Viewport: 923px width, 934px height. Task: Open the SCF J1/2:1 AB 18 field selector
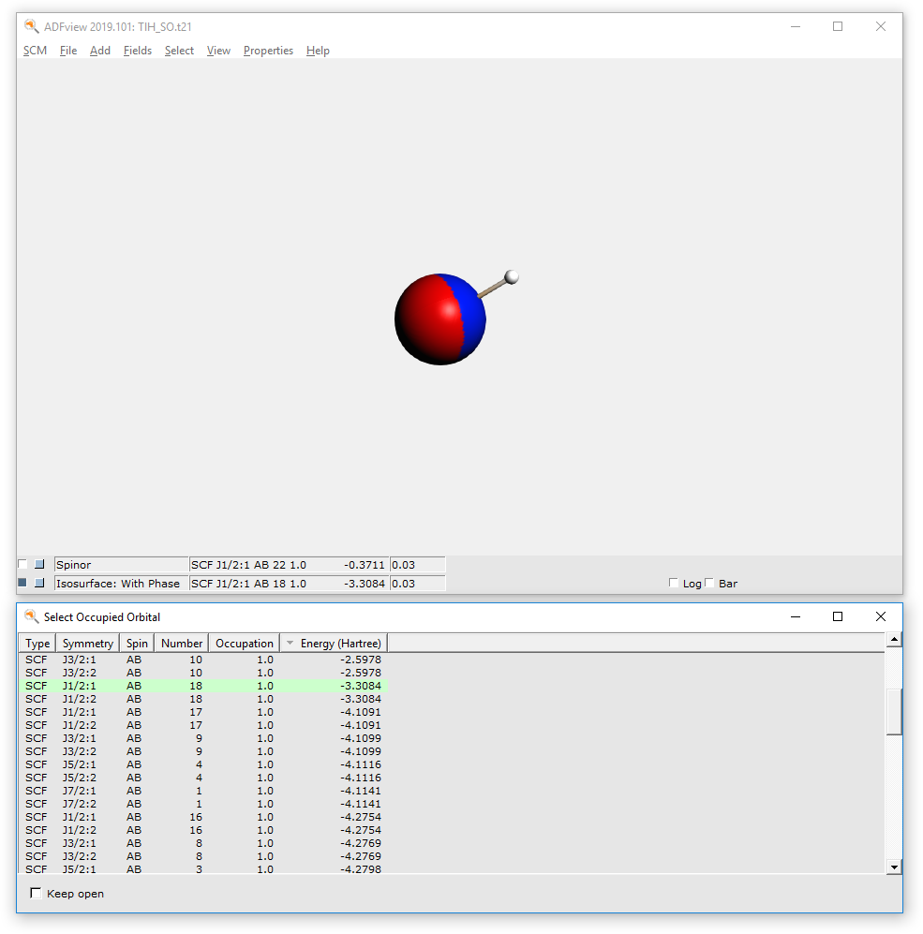[x=289, y=584]
